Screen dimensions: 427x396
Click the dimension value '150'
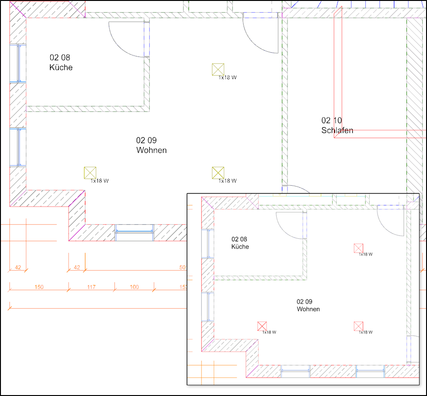click(39, 287)
